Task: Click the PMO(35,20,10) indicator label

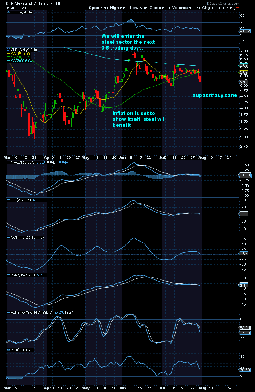Action: (29, 275)
